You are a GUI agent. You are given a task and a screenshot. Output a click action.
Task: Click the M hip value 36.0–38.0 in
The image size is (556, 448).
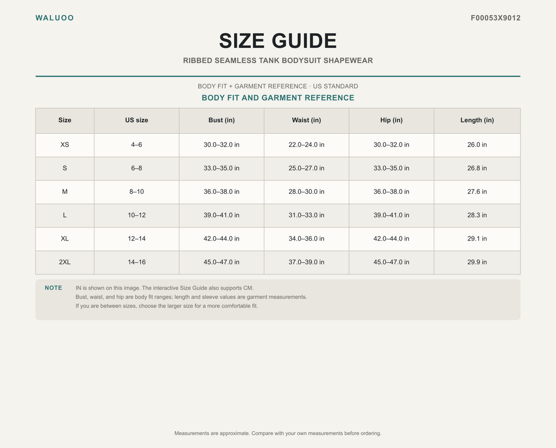(x=391, y=192)
